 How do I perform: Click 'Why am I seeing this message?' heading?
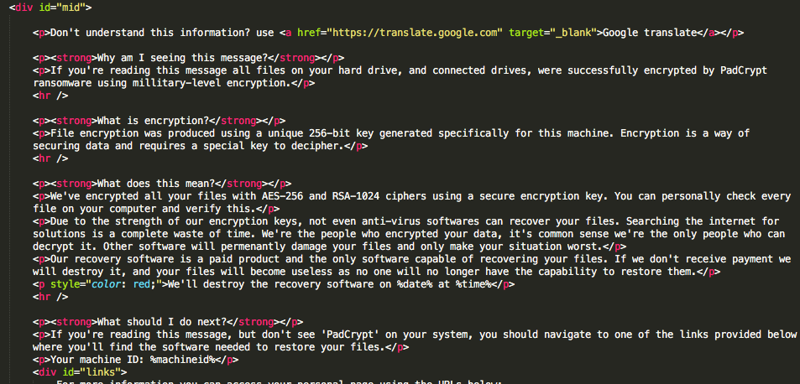(x=183, y=58)
